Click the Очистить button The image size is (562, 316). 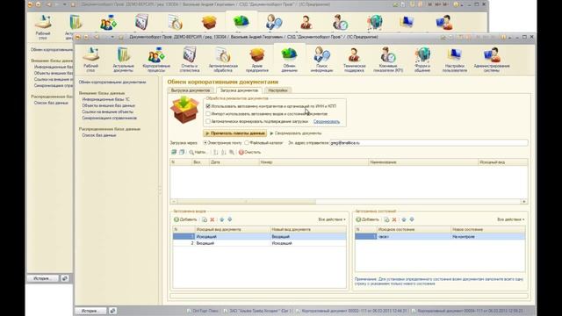pos(249,152)
